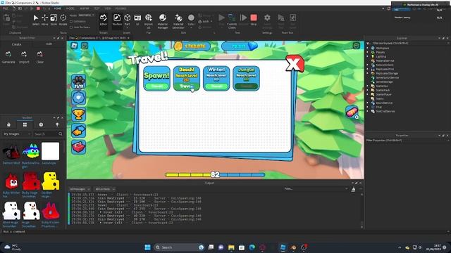Image resolution: width=451 pixels, height=253 pixels.
Task: Toggle the Join Surfaces checkbox
Action: 71,27
